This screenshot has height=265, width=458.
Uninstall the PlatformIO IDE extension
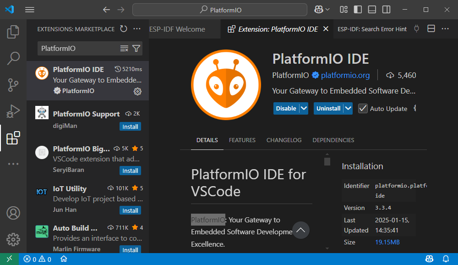pyautogui.click(x=328, y=109)
